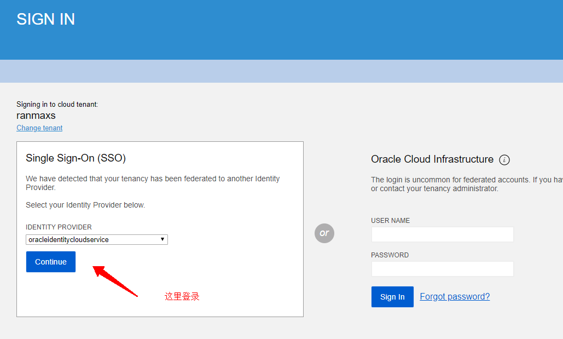Click the red Chinese annotation text
The width and height of the screenshot is (563, 339).
182,296
